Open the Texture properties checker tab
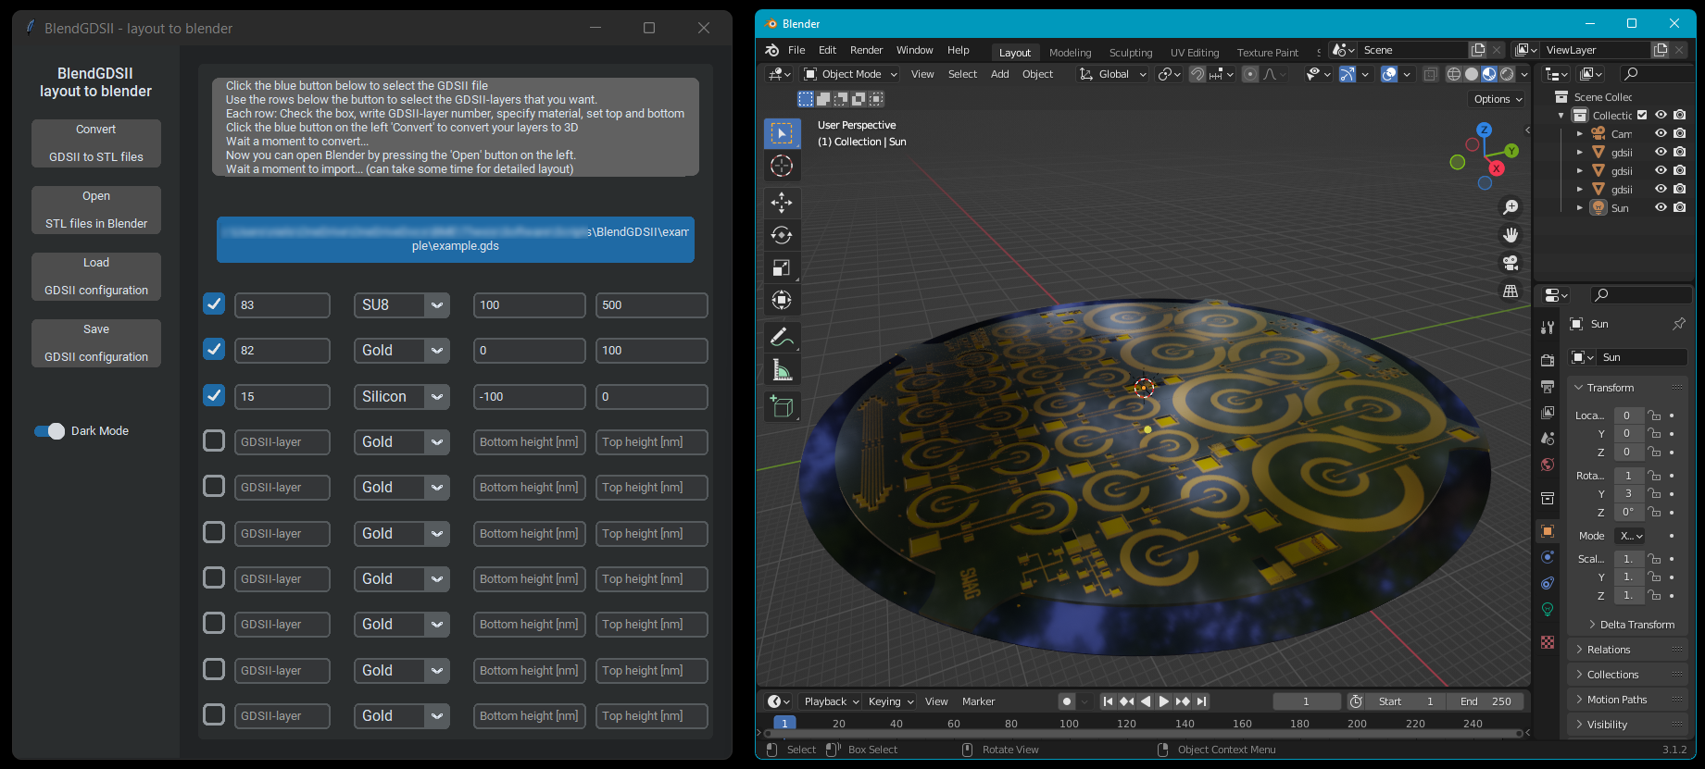The height and width of the screenshot is (769, 1705). (x=1548, y=642)
